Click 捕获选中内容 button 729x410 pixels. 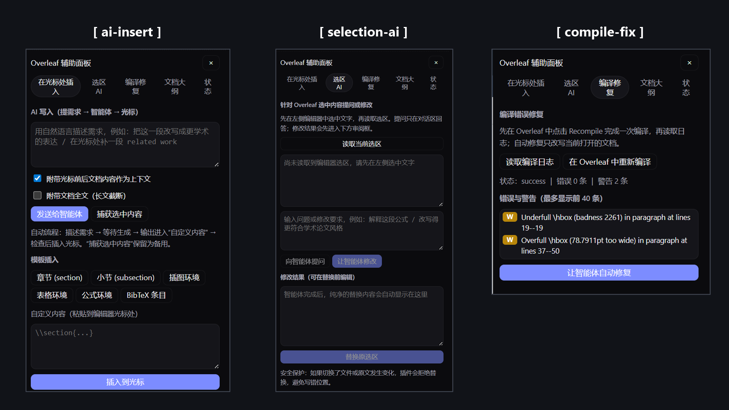click(x=120, y=214)
